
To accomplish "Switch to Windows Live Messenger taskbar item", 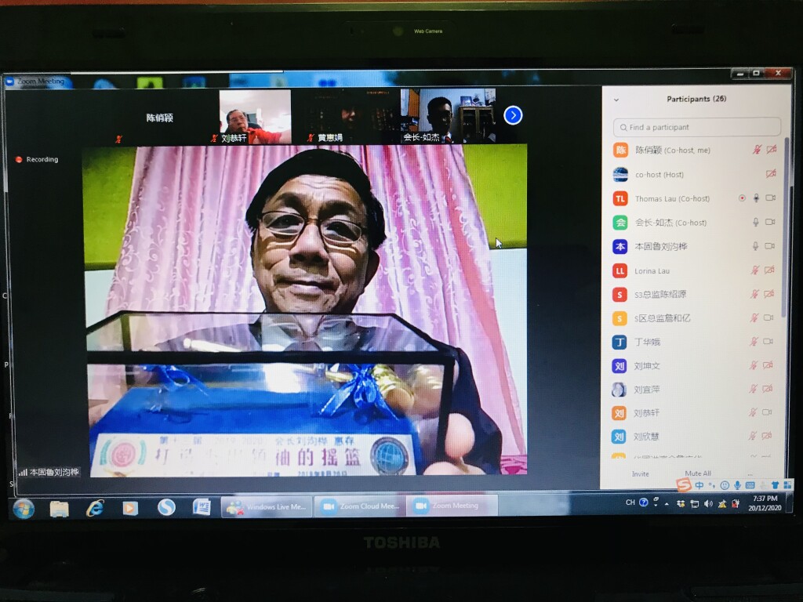I will [x=267, y=507].
